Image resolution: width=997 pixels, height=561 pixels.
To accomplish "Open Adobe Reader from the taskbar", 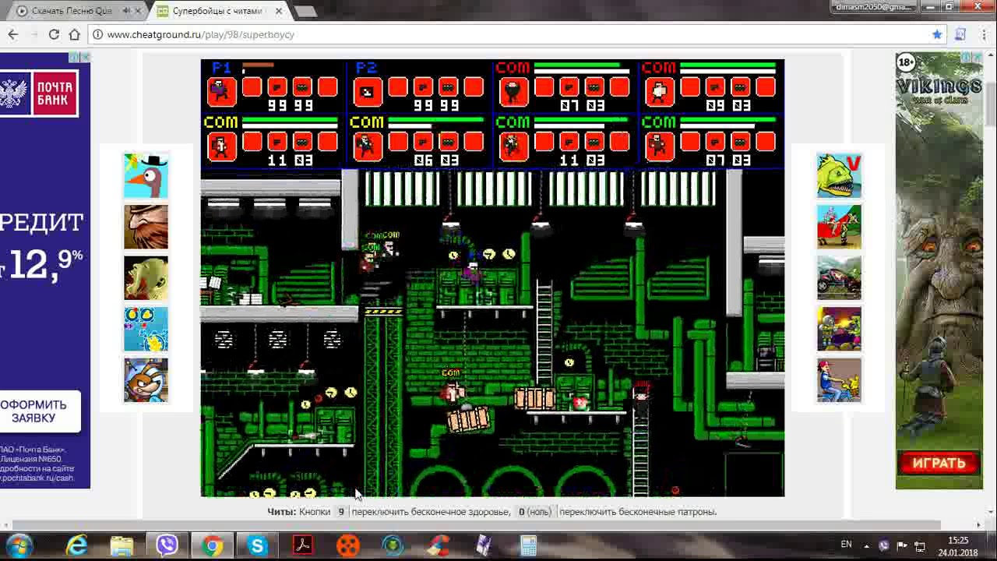I will 302,545.
